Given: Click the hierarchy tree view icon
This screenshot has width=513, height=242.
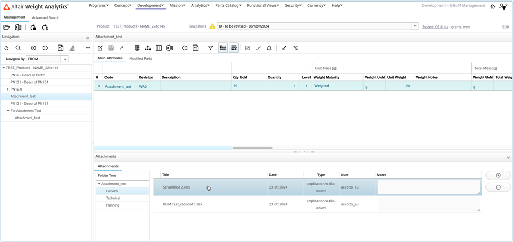Looking at the screenshot, I should click(148, 48).
